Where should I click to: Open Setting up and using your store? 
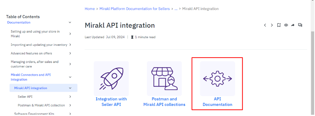coord(35,34)
